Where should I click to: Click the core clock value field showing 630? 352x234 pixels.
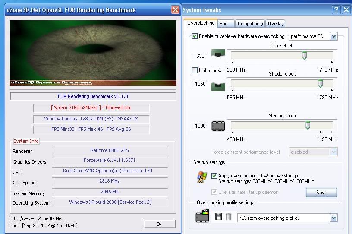coord(200,56)
